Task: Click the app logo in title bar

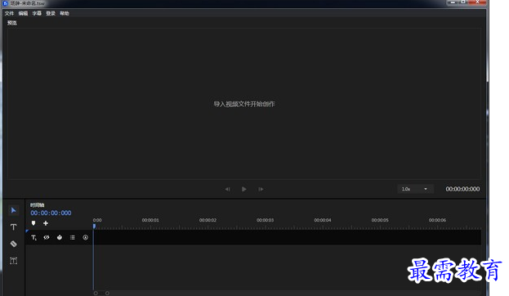Action: tap(5, 3)
